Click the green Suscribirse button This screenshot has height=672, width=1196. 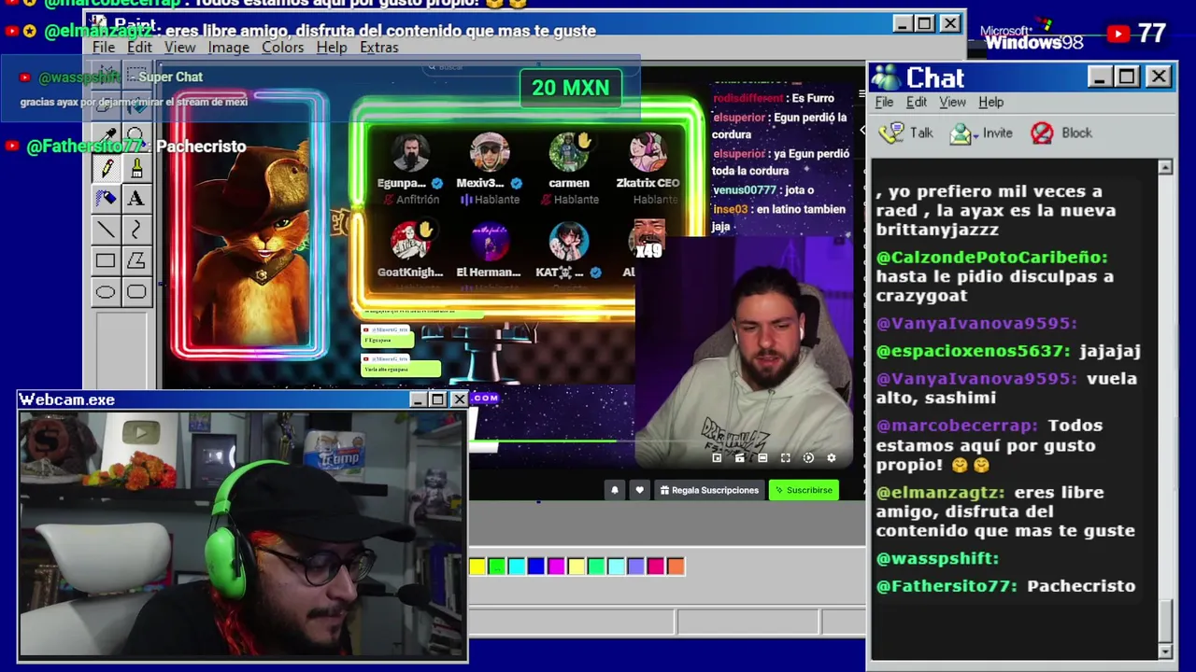click(x=804, y=490)
